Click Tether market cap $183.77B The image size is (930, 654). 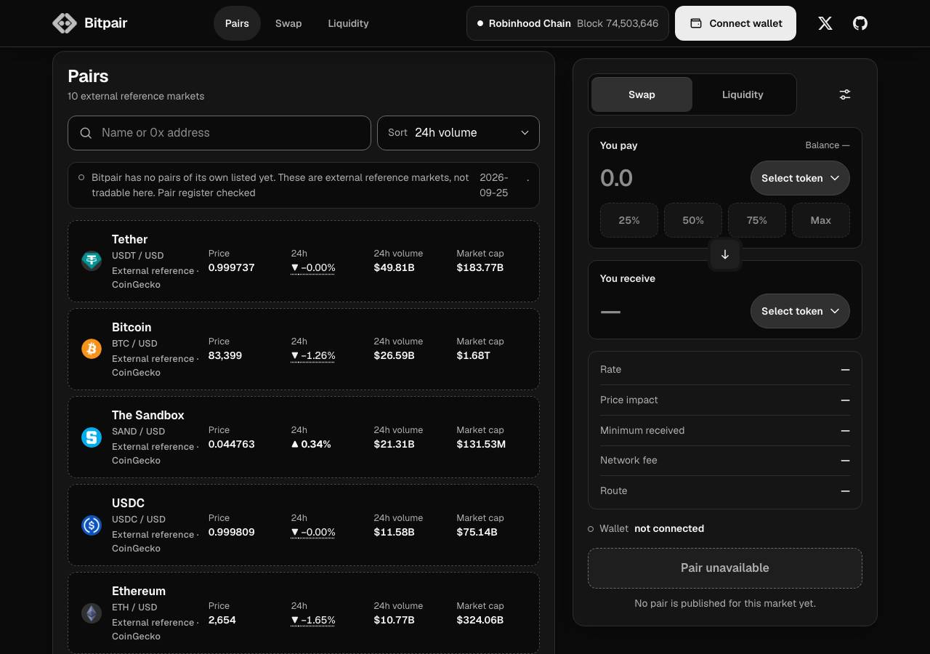click(480, 267)
